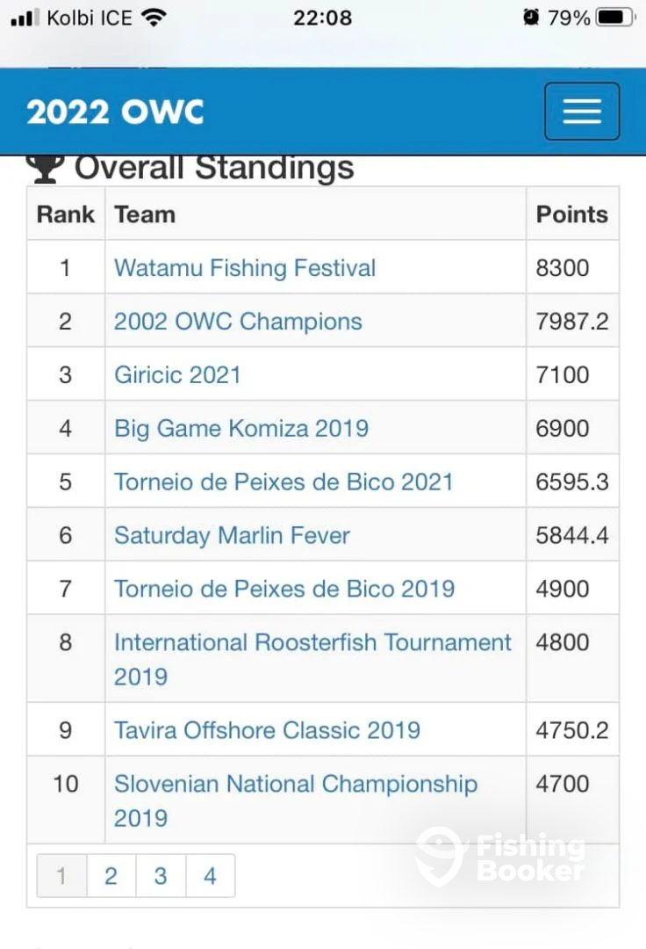Open 2002 OWC Champions team link
Viewport: 646px width, 949px height.
coord(238,322)
